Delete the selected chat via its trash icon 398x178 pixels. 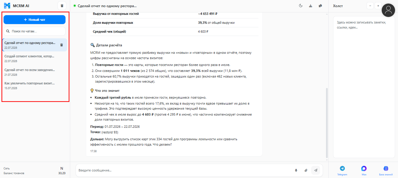pos(62,45)
